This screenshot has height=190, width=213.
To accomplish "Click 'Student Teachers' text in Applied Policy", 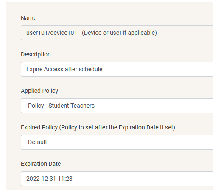I will pos(71,106).
